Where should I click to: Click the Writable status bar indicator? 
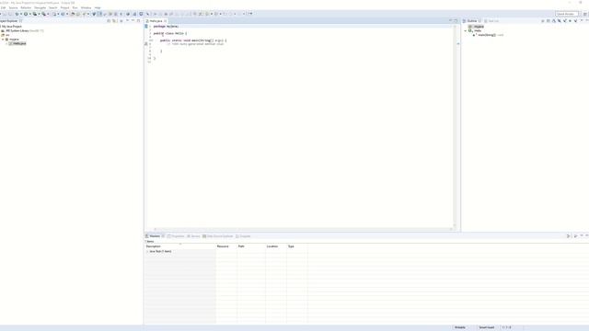click(x=460, y=327)
